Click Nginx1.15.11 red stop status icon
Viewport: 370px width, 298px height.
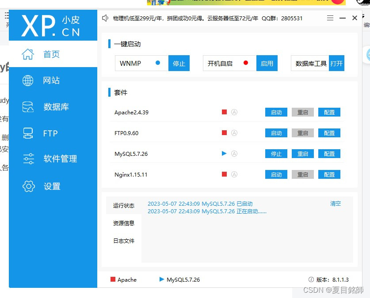tap(224, 174)
